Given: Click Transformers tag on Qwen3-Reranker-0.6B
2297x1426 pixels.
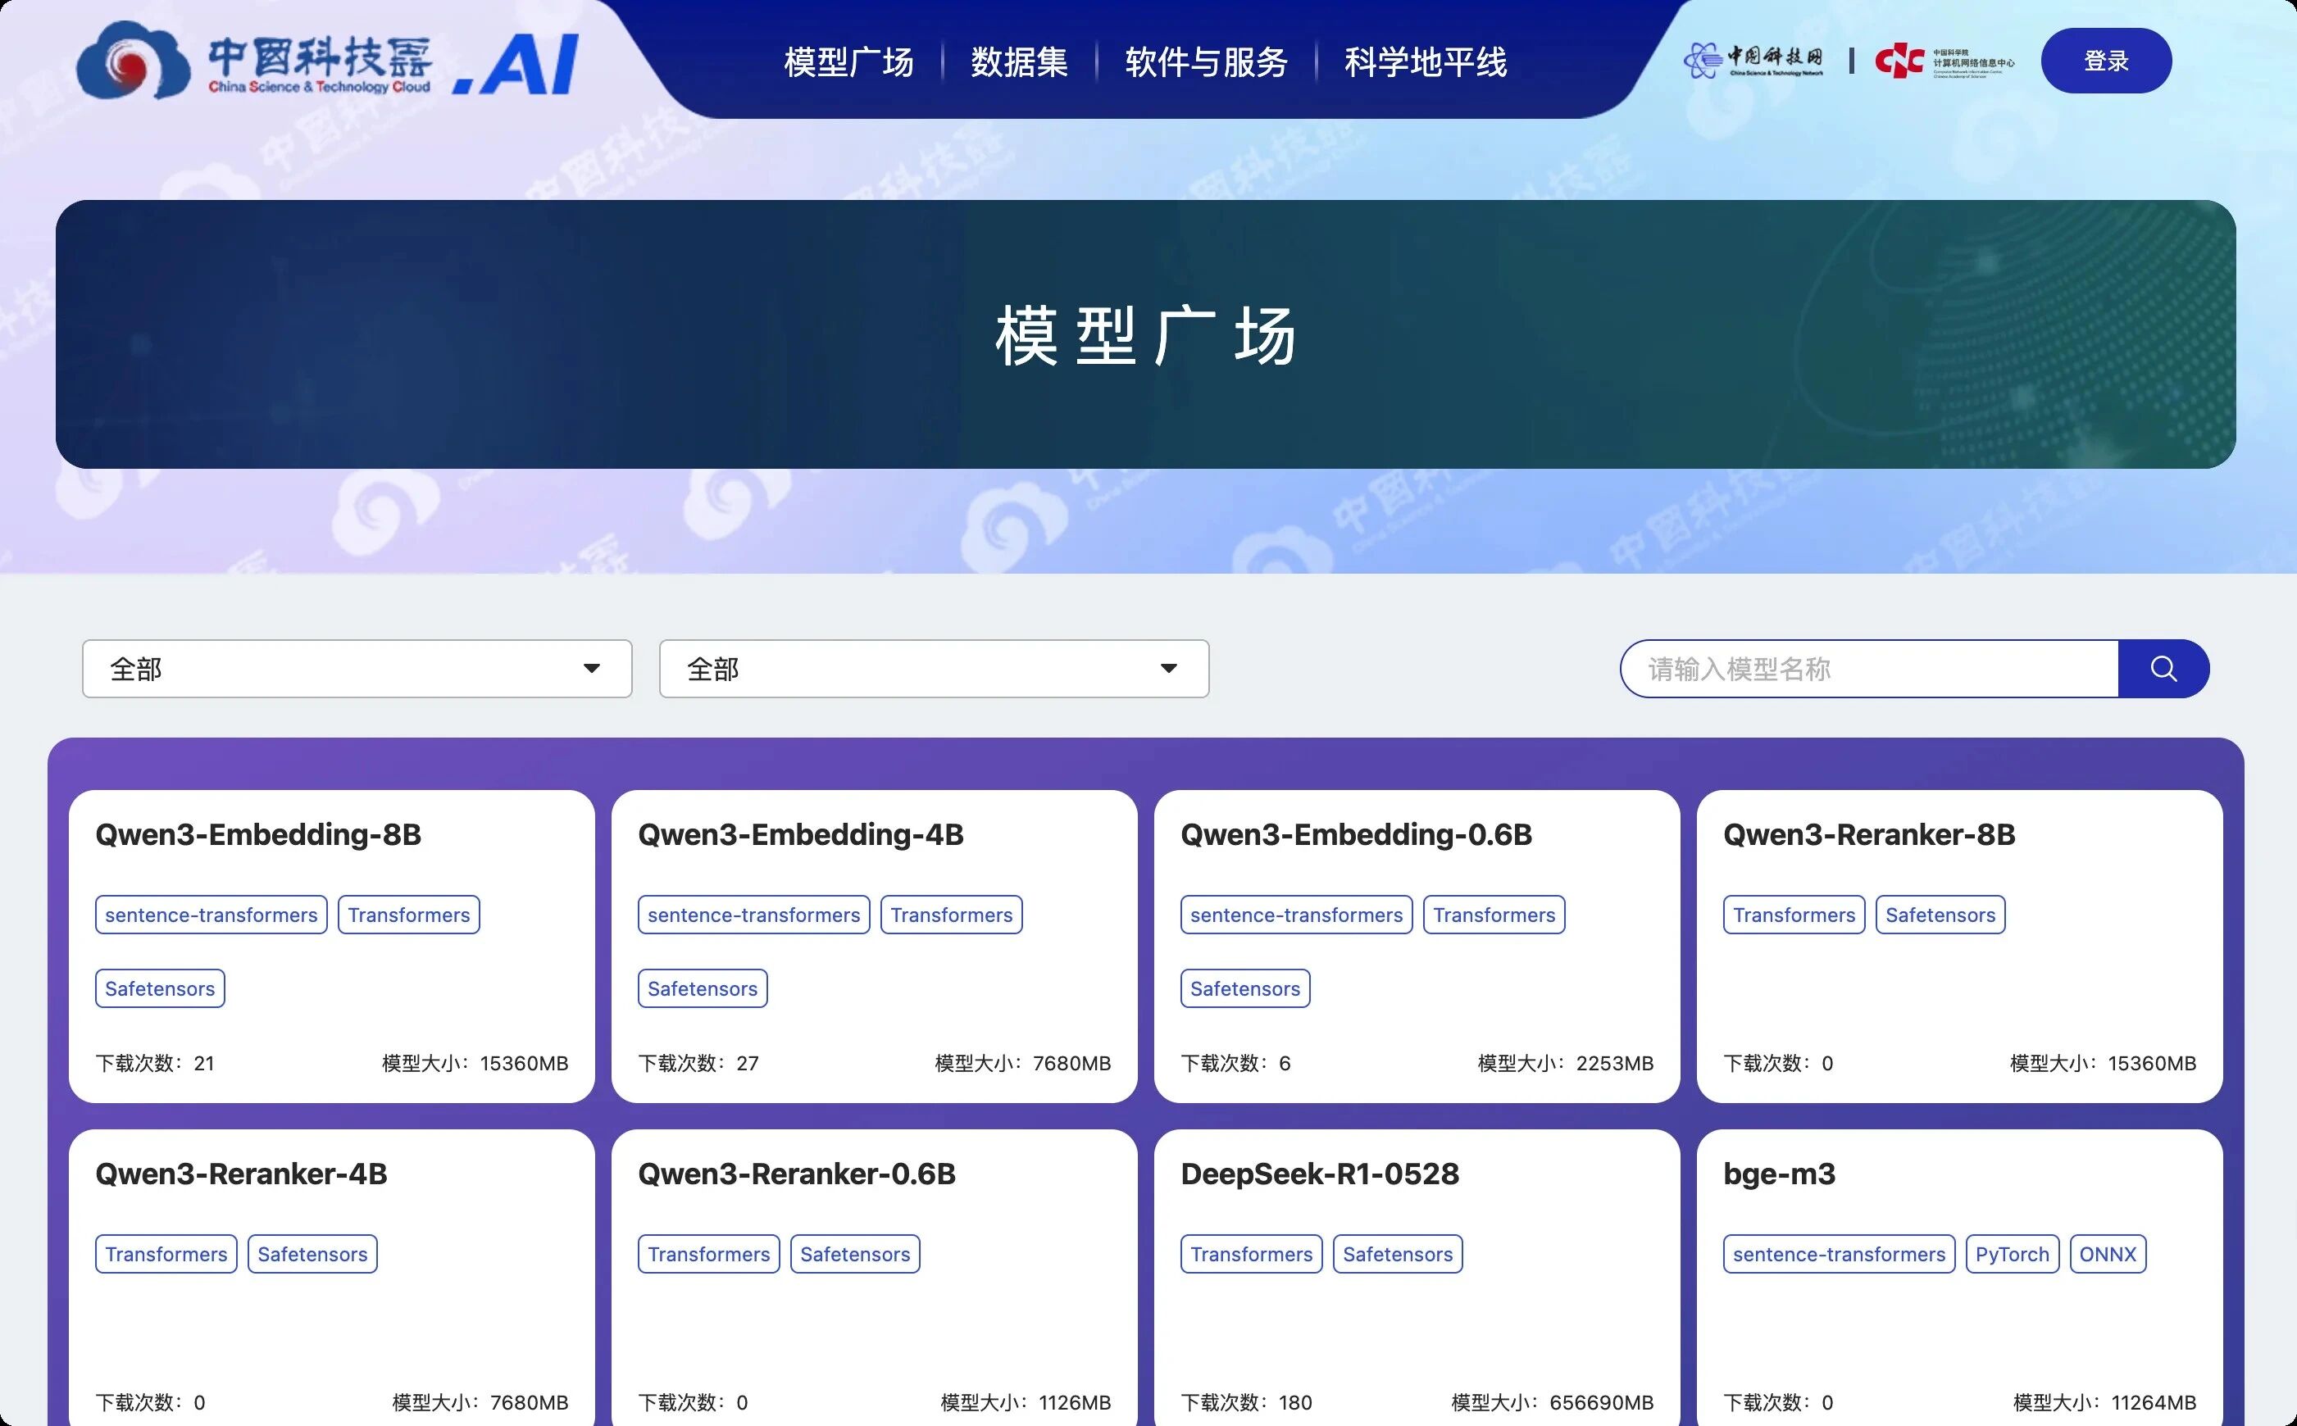Looking at the screenshot, I should coord(708,1255).
